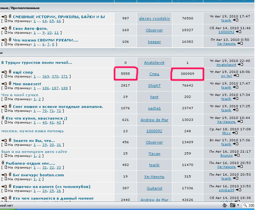Viewport: 255px width, 210px height.
Task: Open page 66 of 'СМЕШНЫЕ ИСТОРИИ' topic
Action: click(58, 21)
